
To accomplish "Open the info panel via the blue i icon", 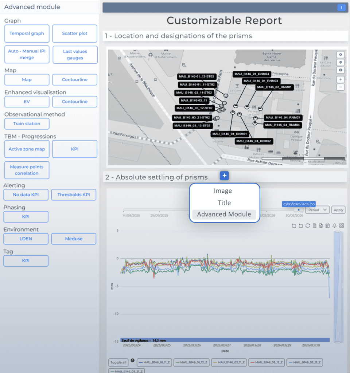I will (342, 7).
